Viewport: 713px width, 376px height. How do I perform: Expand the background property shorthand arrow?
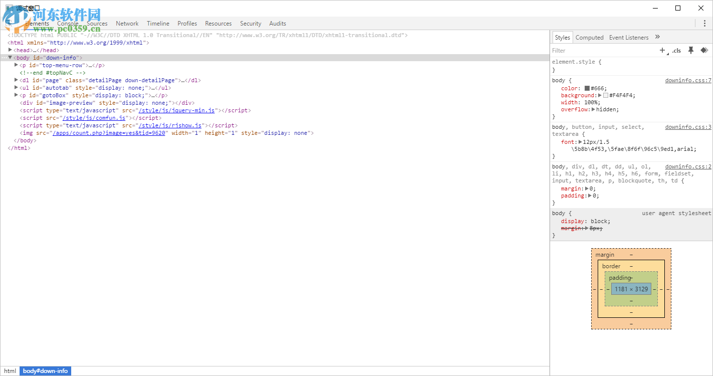(600, 95)
